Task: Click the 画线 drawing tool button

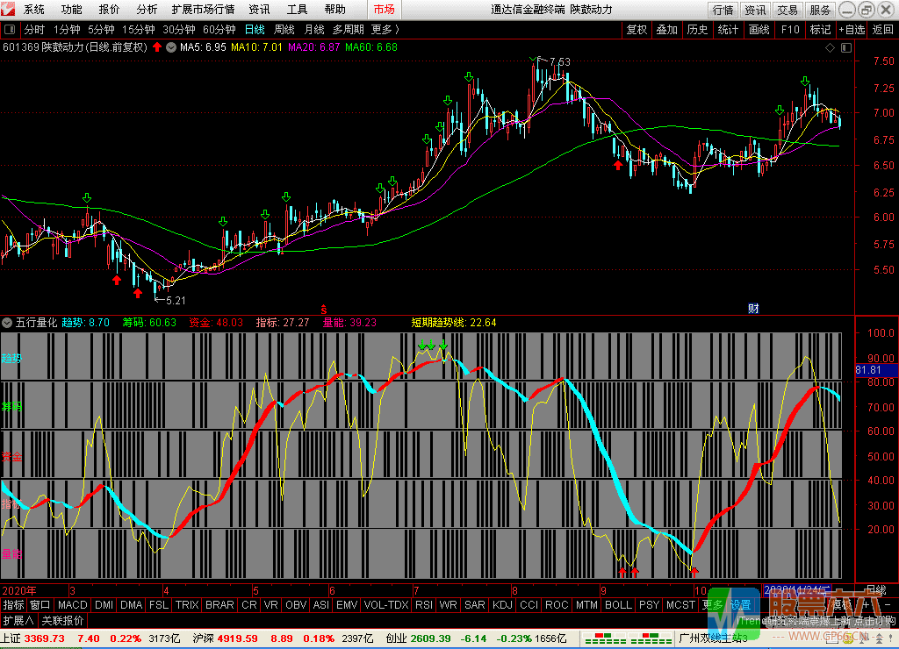Action: 759,30
